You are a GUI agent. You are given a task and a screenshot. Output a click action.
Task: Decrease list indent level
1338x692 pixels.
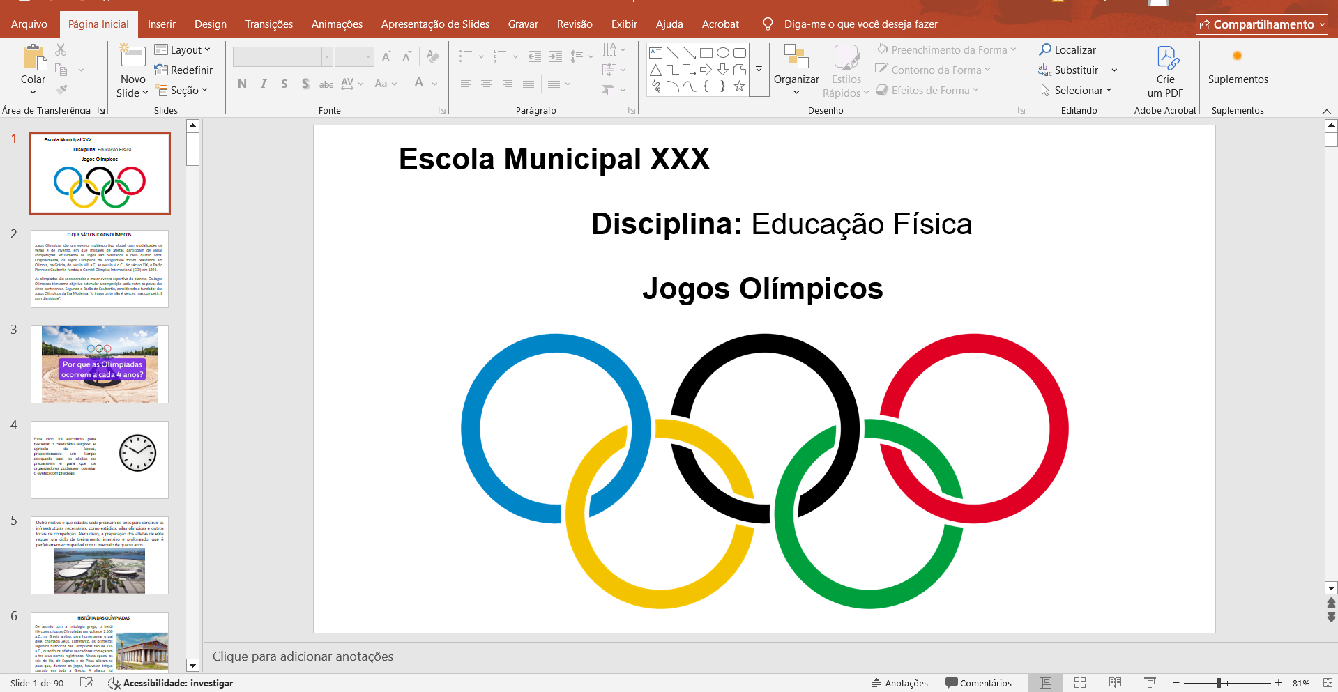pos(535,56)
